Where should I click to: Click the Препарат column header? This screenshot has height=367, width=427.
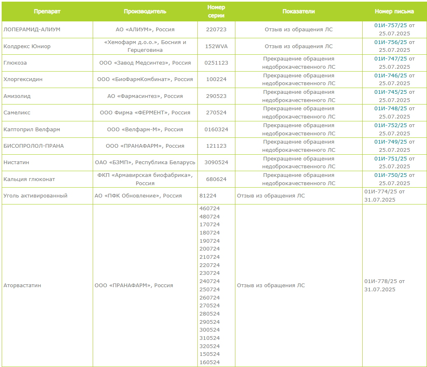pos(47,12)
